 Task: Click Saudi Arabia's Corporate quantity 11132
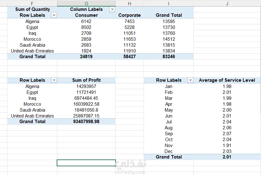[x=130, y=45]
